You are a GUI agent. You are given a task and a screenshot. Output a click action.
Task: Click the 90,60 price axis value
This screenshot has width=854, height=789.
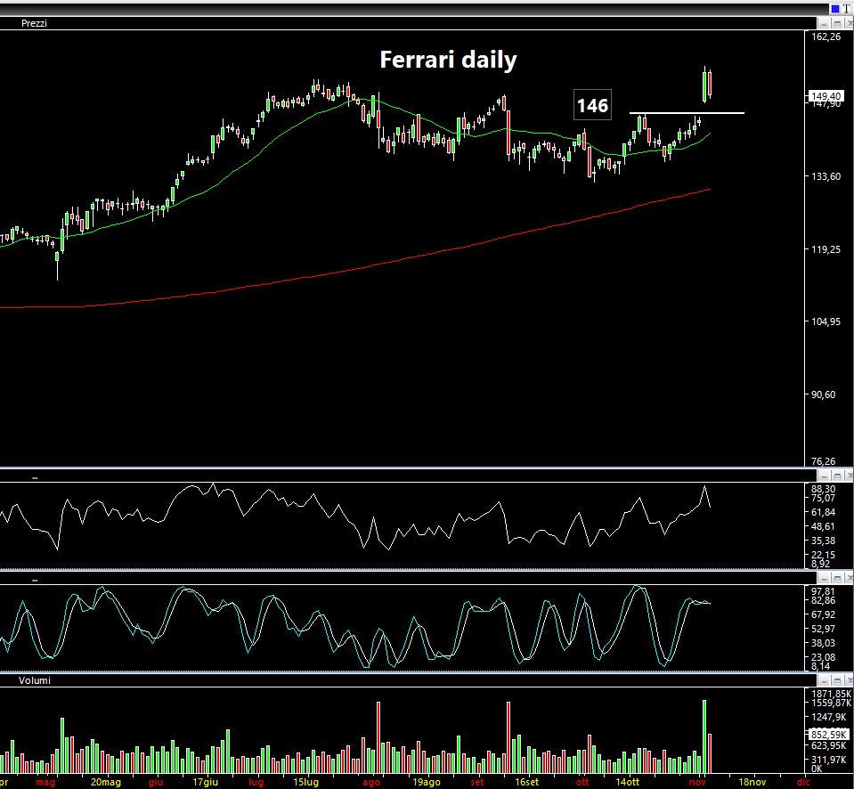[x=824, y=394]
